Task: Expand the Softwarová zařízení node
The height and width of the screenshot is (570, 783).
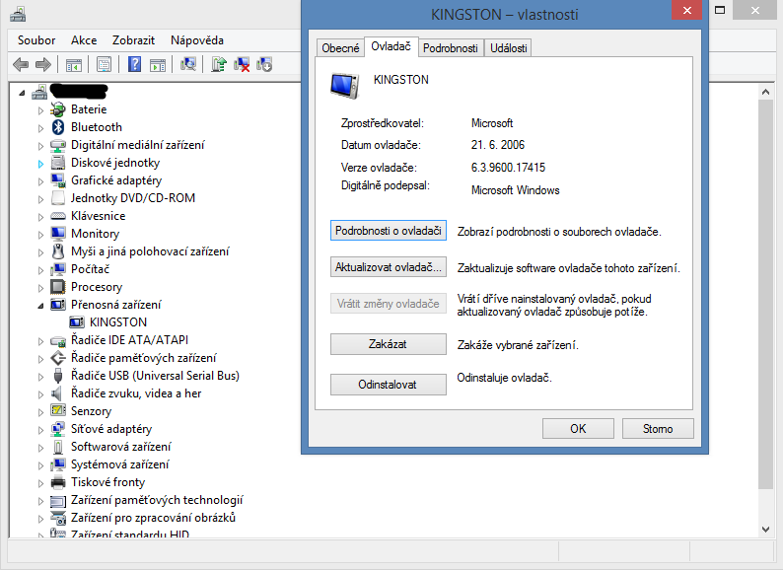Action: 40,448
